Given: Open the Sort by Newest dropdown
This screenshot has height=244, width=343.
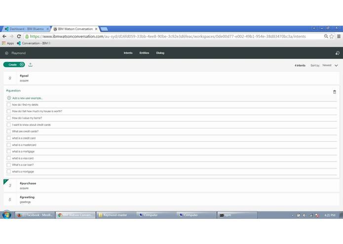Looking at the screenshot, I should pos(330,65).
